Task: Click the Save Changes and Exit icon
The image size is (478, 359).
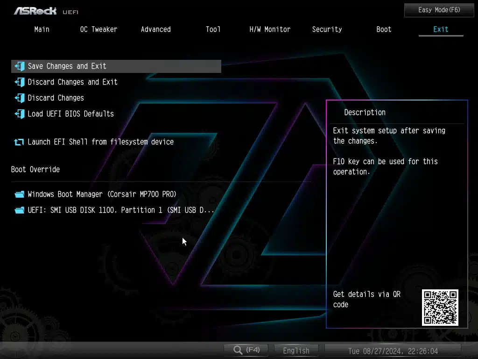Action: coord(20,66)
